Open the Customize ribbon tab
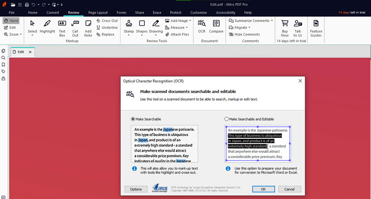Image resolution: width=371 pixels, height=199 pixels. point(198,12)
